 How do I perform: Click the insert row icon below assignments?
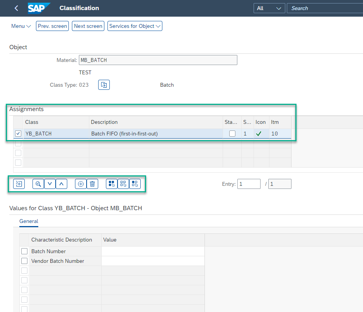[19, 184]
